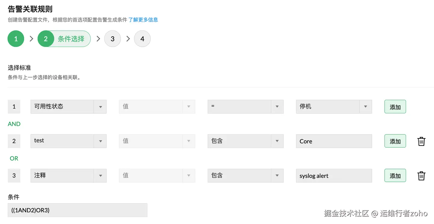Open the test criteria dropdown
The height and width of the screenshot is (224, 434).
pyautogui.click(x=68, y=141)
